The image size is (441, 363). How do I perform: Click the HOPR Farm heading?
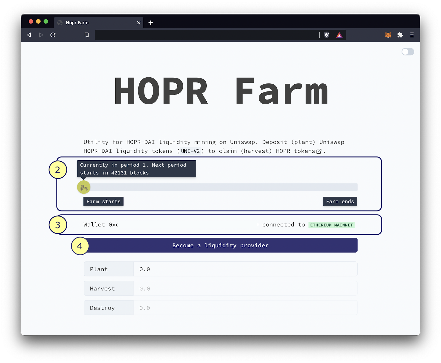221,91
